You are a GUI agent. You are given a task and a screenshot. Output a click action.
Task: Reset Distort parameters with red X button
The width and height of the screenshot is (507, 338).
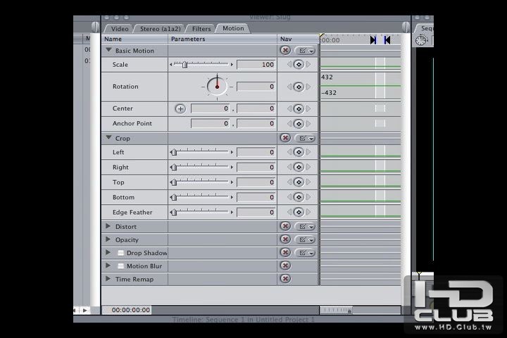[x=285, y=227]
